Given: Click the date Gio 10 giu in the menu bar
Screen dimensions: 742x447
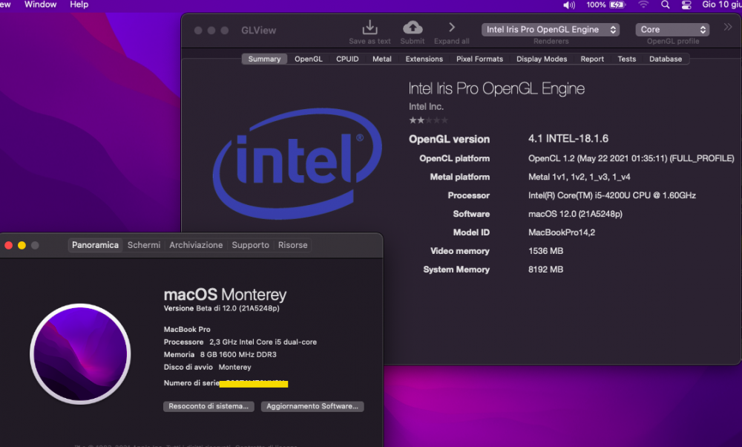Looking at the screenshot, I should pos(722,4).
